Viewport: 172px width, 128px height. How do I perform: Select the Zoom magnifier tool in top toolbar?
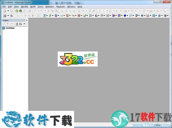70,11
